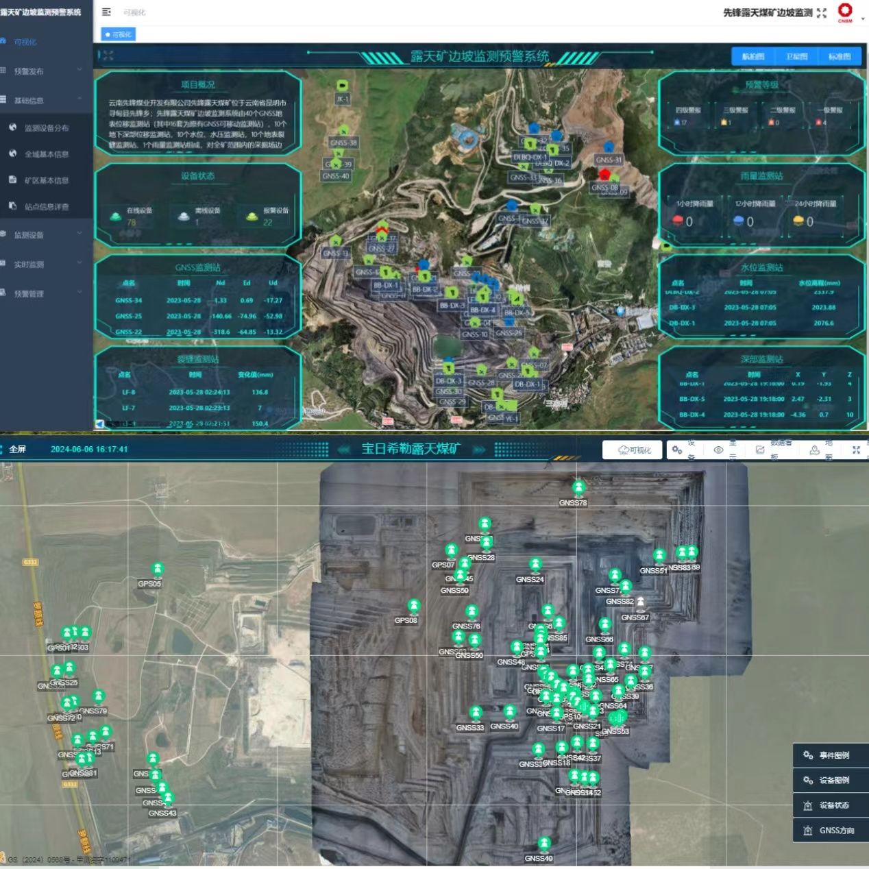The height and width of the screenshot is (869, 869).
Task: Toggle the 显示 eye visibility icon
Action: coord(718,450)
